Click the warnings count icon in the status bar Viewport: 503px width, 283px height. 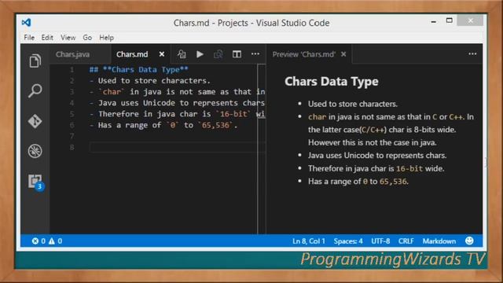click(52, 241)
